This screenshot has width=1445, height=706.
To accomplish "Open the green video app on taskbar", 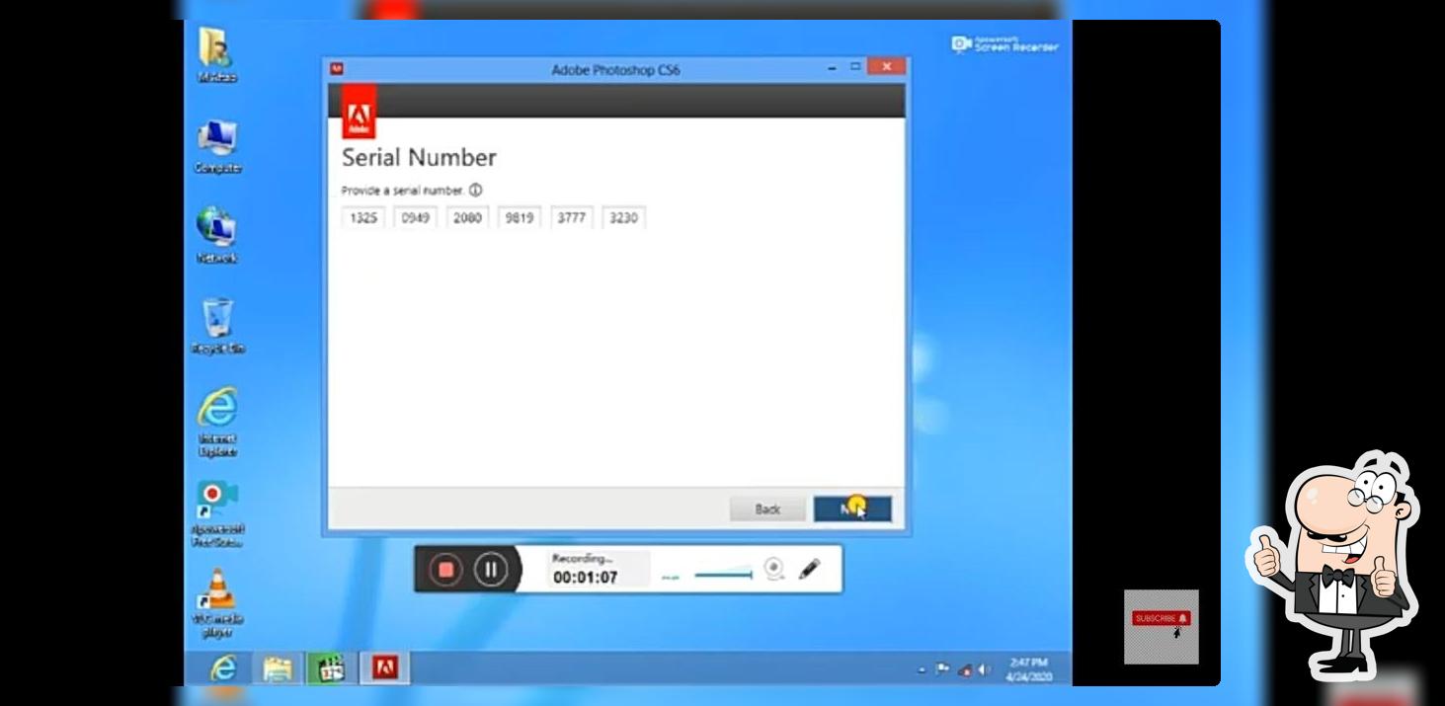I will tap(331, 668).
